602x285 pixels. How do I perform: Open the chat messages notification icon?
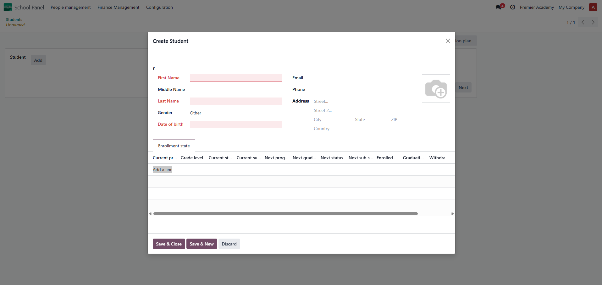499,7
